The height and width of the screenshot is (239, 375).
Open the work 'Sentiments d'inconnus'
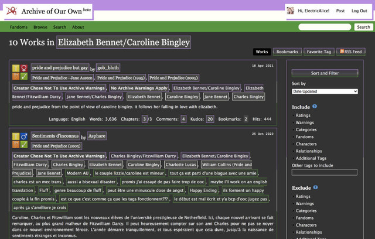[55, 136]
